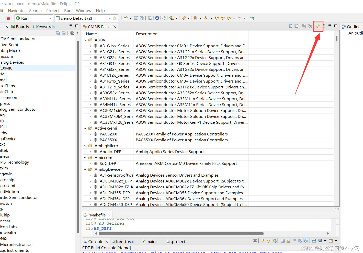
Task: Open a Terminal via monitor toolbar icon
Action: (157, 18)
